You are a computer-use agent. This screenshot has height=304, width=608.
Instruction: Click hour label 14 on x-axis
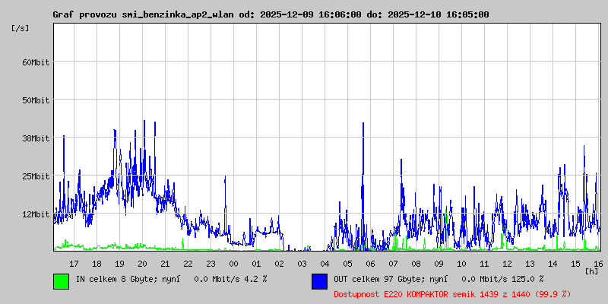[553, 264]
